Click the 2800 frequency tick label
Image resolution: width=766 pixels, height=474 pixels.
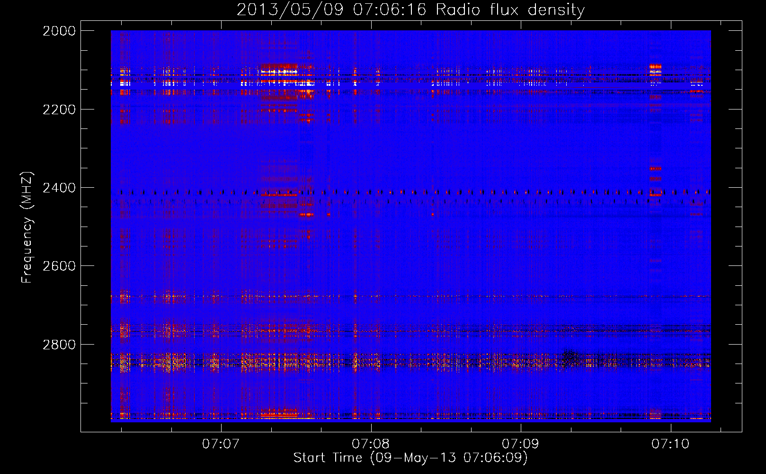point(59,345)
